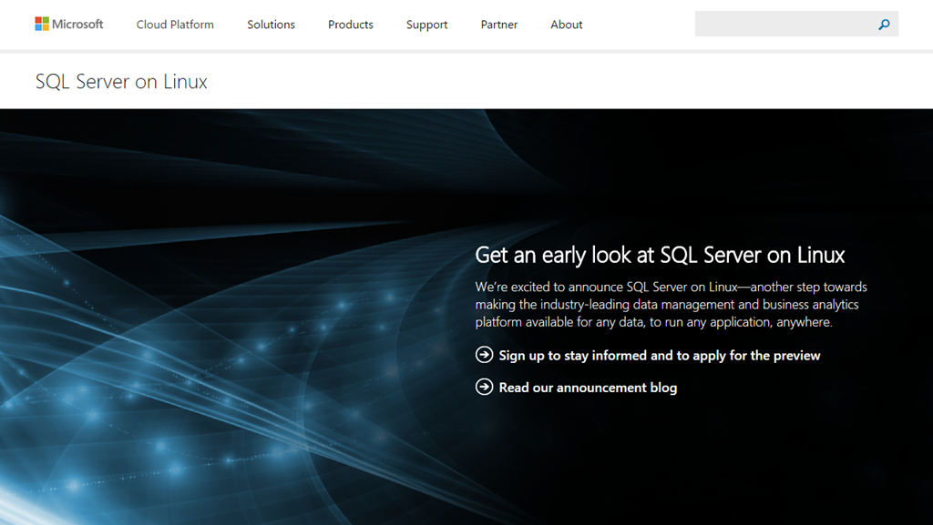The height and width of the screenshot is (525, 933).
Task: Click the circled arrow beside the announcement blog link
Action: tap(485, 387)
